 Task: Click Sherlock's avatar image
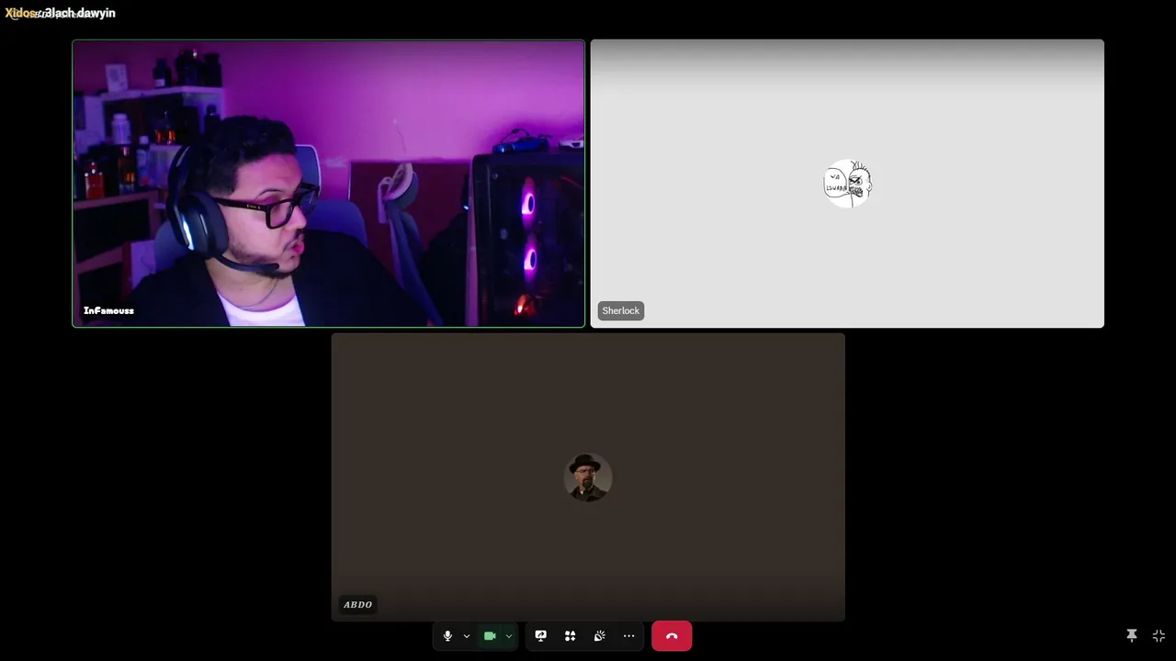tap(847, 184)
